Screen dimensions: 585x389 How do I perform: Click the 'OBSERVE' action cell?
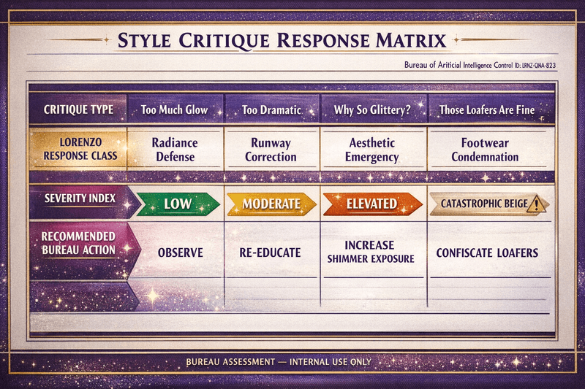180,253
